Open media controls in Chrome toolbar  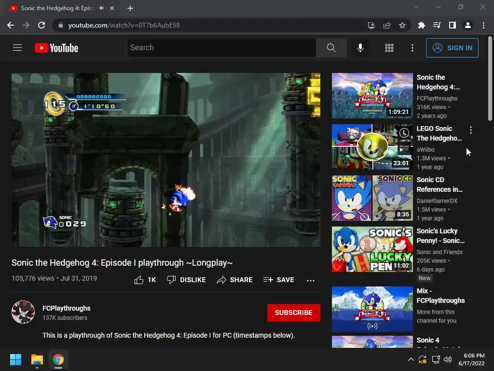pos(437,25)
